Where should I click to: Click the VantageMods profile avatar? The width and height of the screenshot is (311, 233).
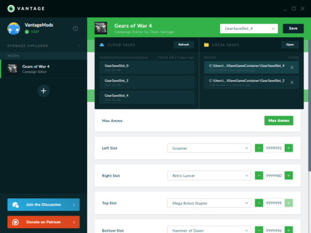(x=14, y=29)
